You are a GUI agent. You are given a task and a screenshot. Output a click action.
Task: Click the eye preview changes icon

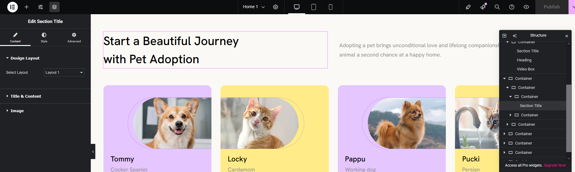click(x=526, y=7)
